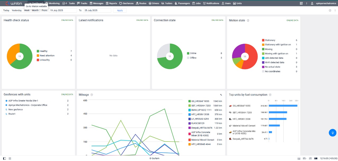Click the Wialon logo
Viewport: 338px width, 161px height.
pyautogui.click(x=13, y=3)
